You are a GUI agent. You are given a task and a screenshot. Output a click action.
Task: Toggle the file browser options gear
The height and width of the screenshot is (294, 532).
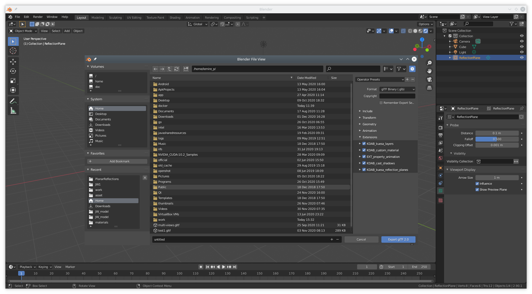pyautogui.click(x=412, y=69)
